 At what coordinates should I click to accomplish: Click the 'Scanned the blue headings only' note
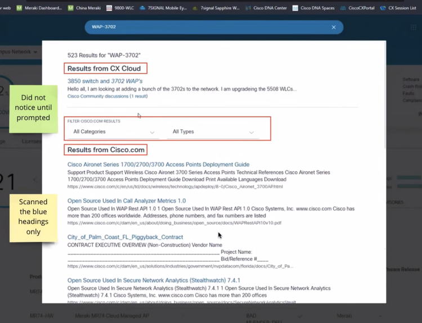point(33,217)
